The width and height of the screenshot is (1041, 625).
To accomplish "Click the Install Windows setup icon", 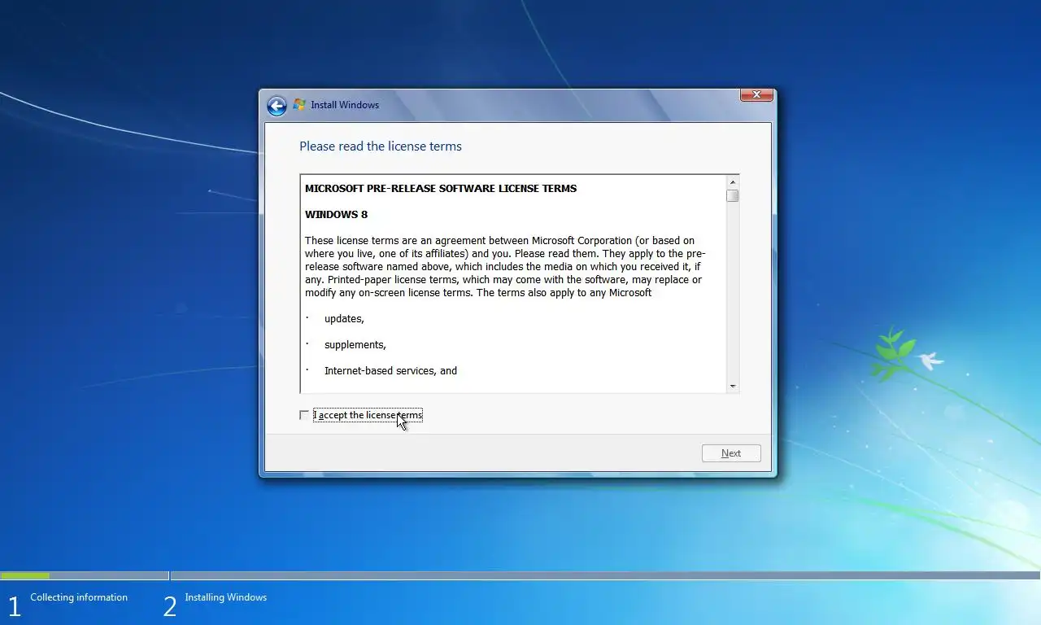I will click(299, 105).
